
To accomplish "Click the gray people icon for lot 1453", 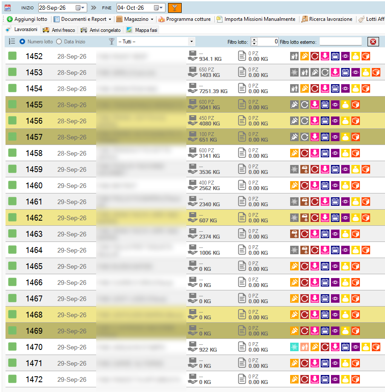I will click(305, 73).
